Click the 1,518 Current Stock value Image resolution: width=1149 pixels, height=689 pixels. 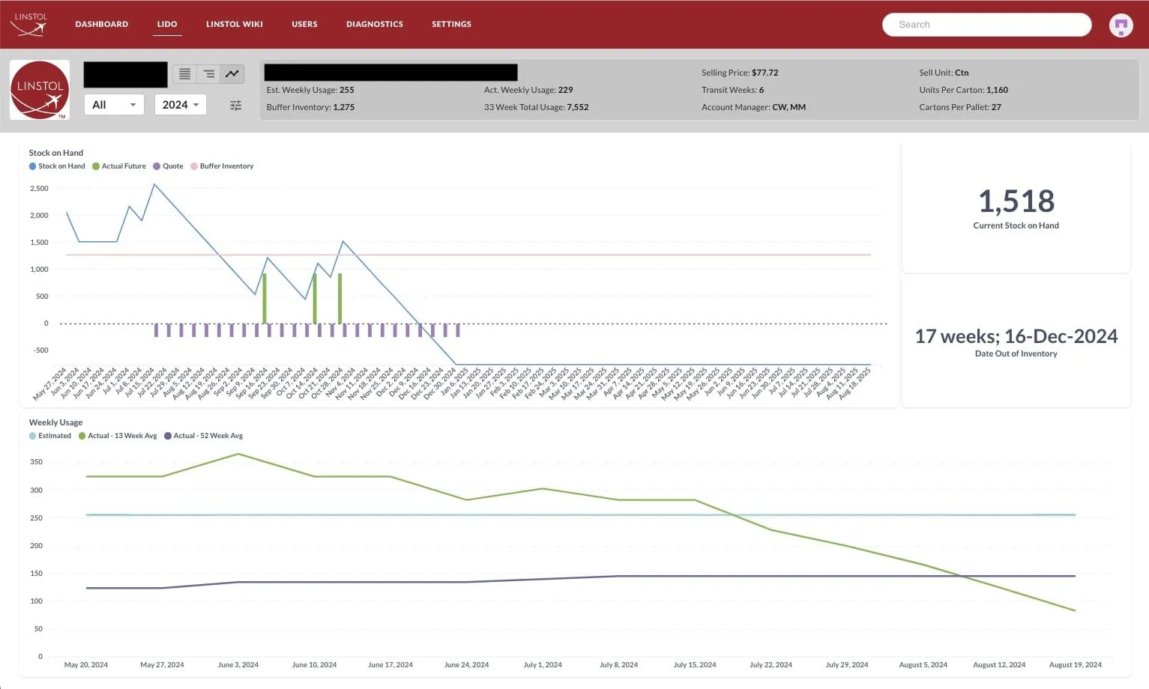click(1016, 201)
